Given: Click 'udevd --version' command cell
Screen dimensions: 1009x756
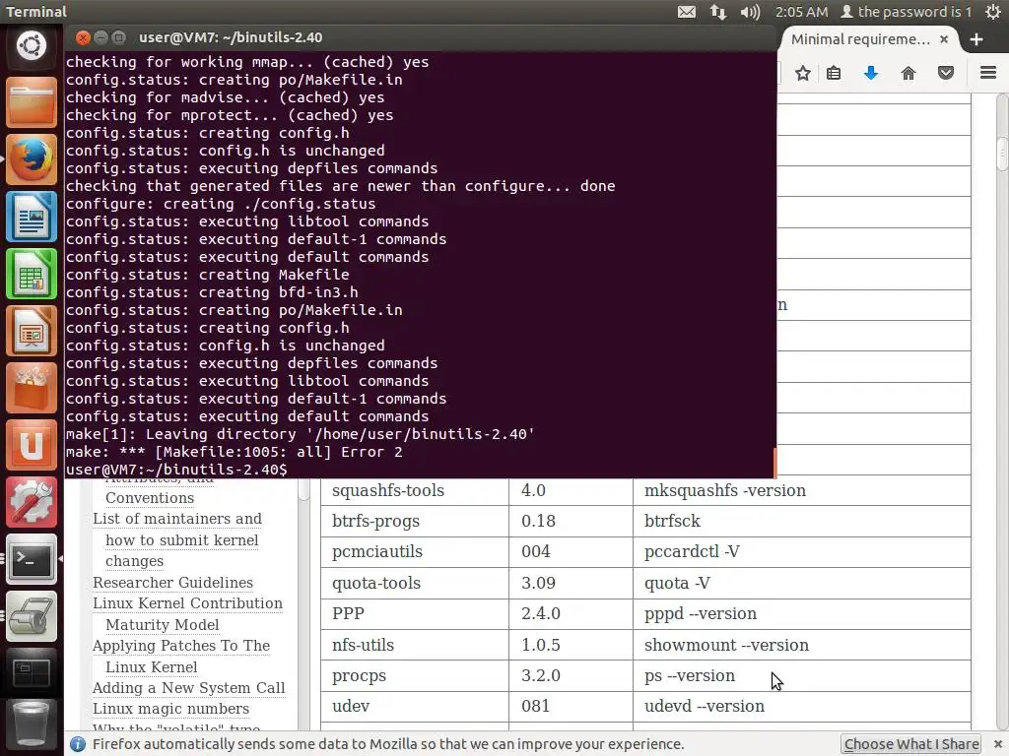Looking at the screenshot, I should (x=802, y=707).
